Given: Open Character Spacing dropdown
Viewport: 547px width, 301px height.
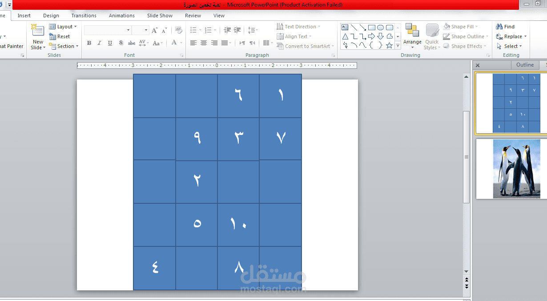Looking at the screenshot, I should click(x=144, y=43).
